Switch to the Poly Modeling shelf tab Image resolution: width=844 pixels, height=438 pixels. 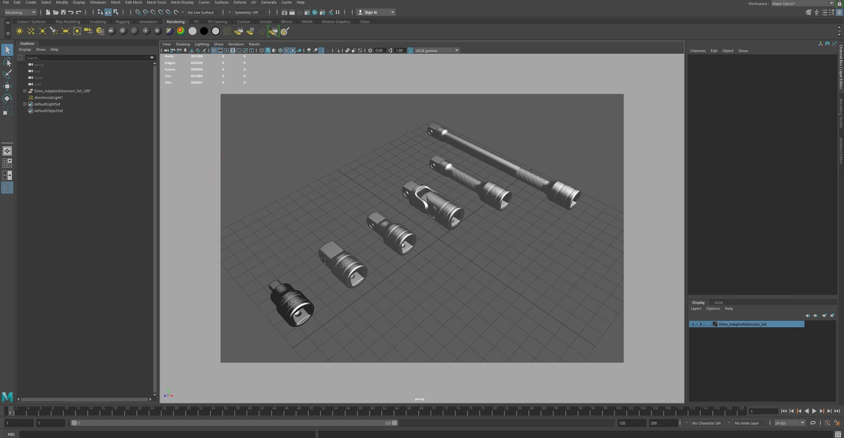(x=68, y=22)
